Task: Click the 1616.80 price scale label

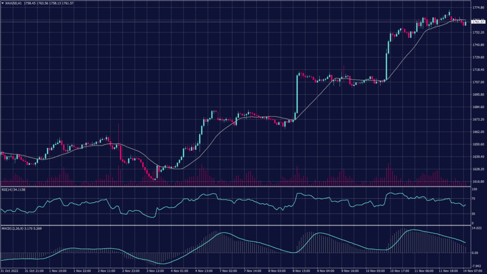Action: point(478,182)
